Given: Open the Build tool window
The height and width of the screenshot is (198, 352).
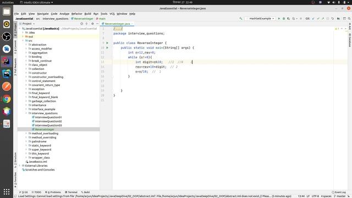Looking at the screenshot, I should 85,192.
